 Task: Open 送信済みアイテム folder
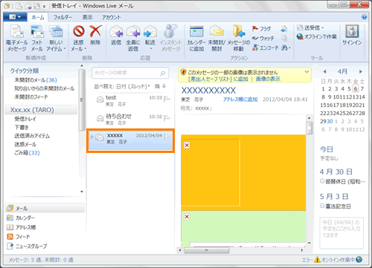[x=32, y=136]
